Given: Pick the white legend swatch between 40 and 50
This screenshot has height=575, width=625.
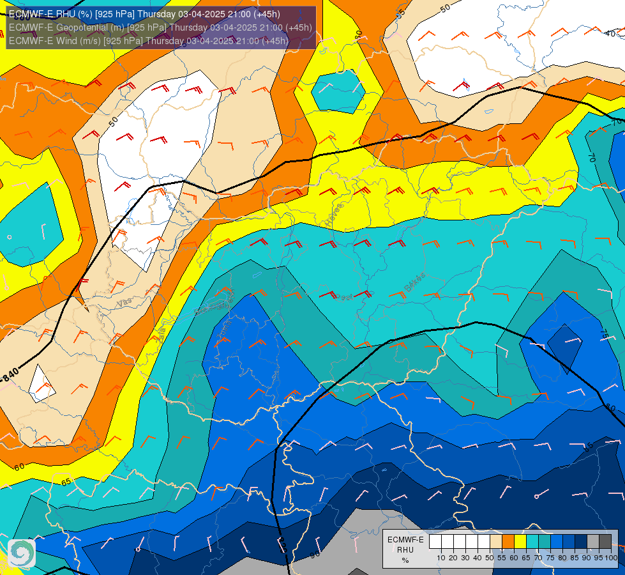Looking at the screenshot, I should pyautogui.click(x=484, y=542).
